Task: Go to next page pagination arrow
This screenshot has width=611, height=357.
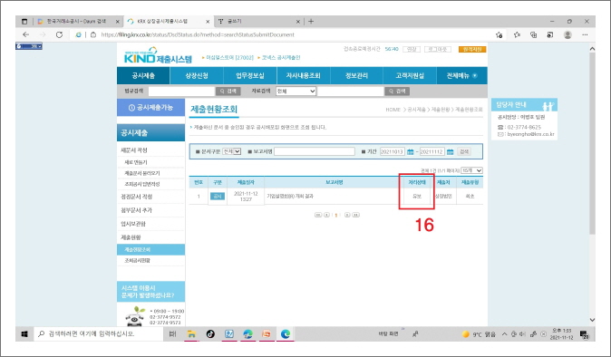Action: point(347,215)
